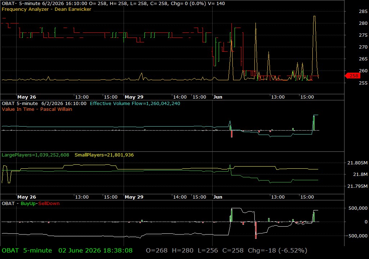Click the SmallPlayers=21,801,936 label

coord(104,155)
